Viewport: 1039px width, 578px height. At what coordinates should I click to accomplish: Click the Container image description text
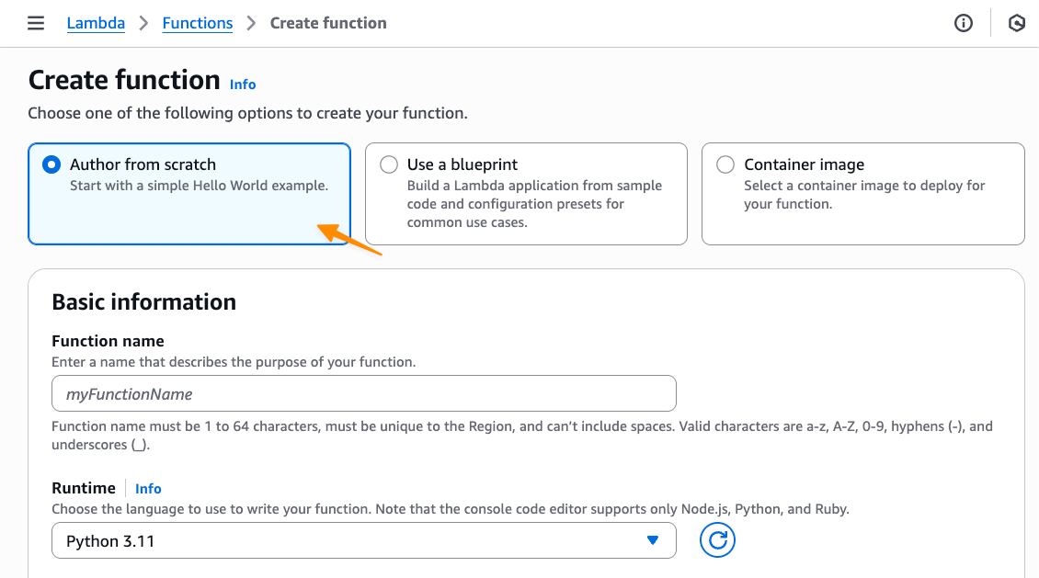(863, 195)
